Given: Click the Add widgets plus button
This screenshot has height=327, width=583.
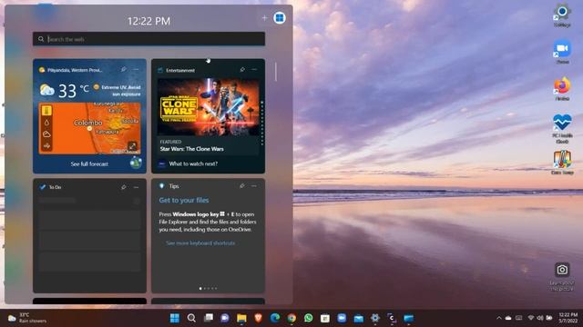Looking at the screenshot, I should 264,18.
